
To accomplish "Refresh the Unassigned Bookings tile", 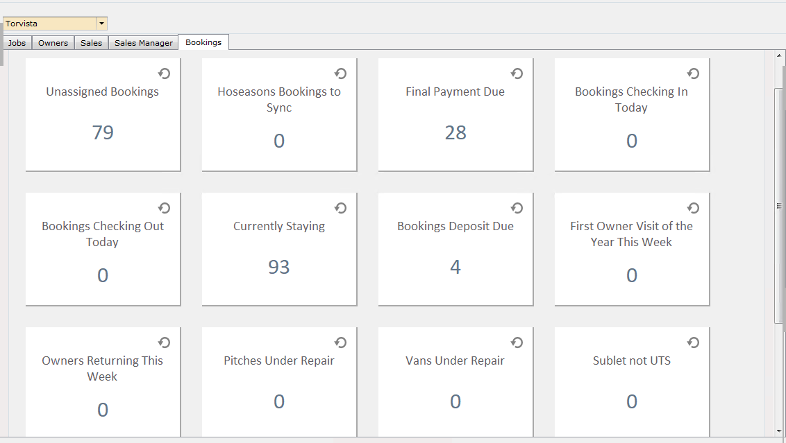I will coord(165,73).
